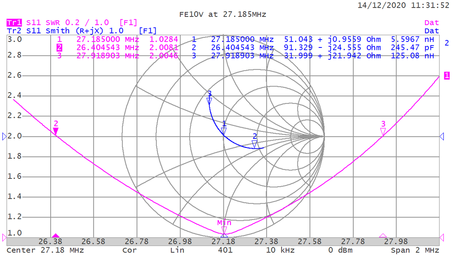The image size is (454, 262).
Task: Click impedance 91.329 - j24.555 Ohm
Action: pyautogui.click(x=332, y=47)
